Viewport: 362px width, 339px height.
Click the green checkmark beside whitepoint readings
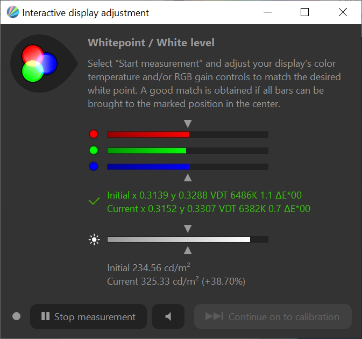(94, 202)
